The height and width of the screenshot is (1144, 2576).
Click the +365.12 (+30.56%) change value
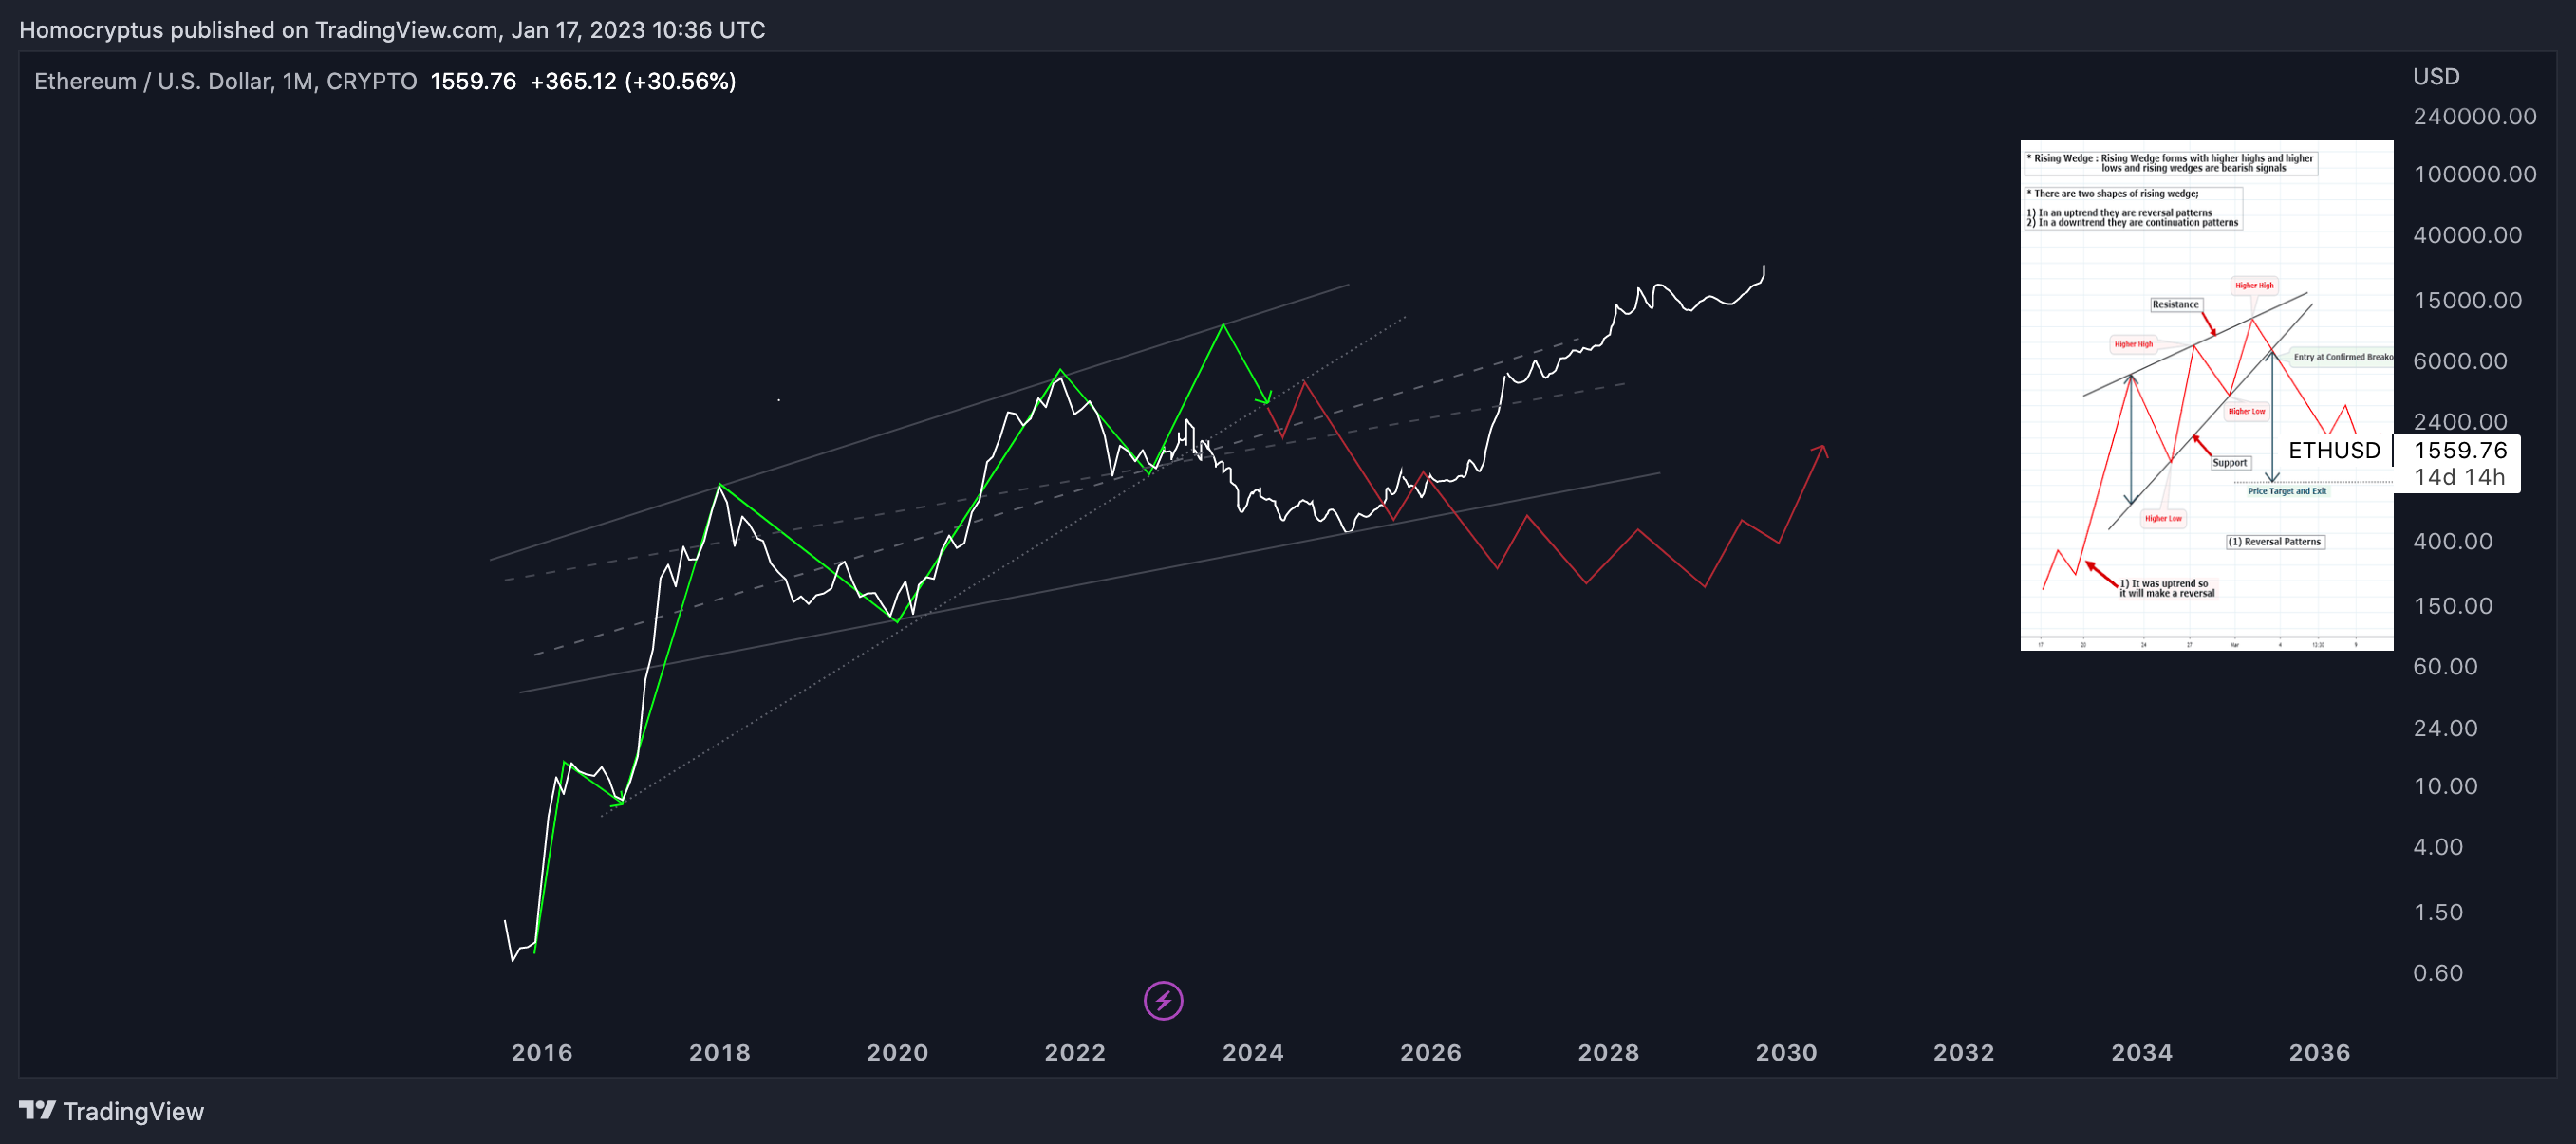pyautogui.click(x=633, y=81)
